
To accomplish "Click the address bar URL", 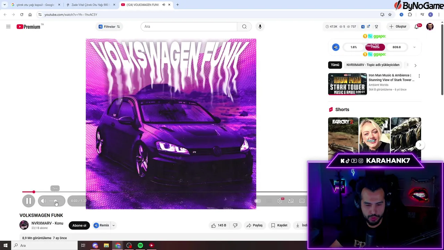I will (71, 15).
